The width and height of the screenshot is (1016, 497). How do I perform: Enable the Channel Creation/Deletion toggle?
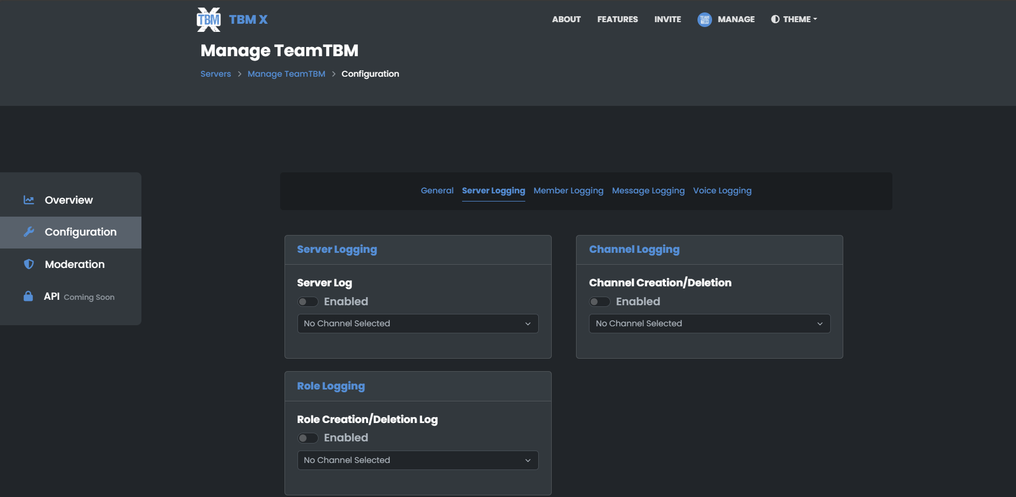tap(600, 301)
